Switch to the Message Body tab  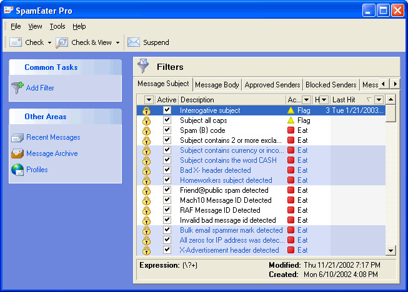tap(217, 85)
